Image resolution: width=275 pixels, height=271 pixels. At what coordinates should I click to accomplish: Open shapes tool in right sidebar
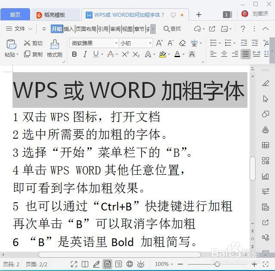(x=266, y=114)
